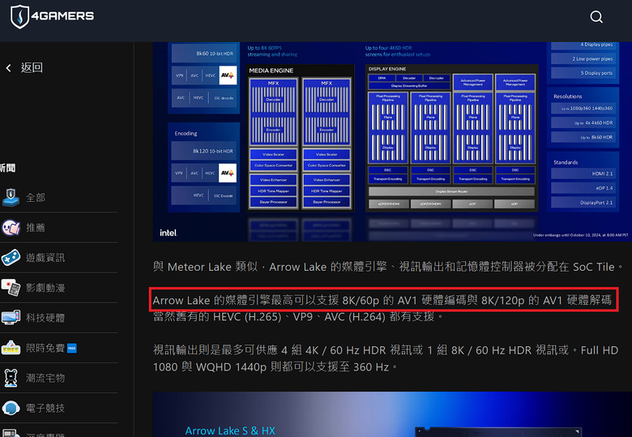Screen dimensions: 632x437
Task: Click the 4GAMERS wordmark text
Action: (62, 16)
